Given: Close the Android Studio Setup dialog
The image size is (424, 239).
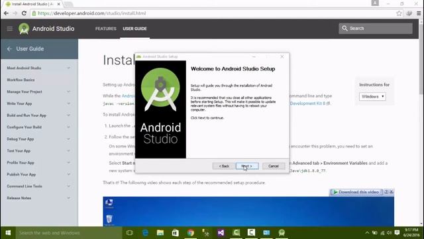Looking at the screenshot, I should [282, 56].
